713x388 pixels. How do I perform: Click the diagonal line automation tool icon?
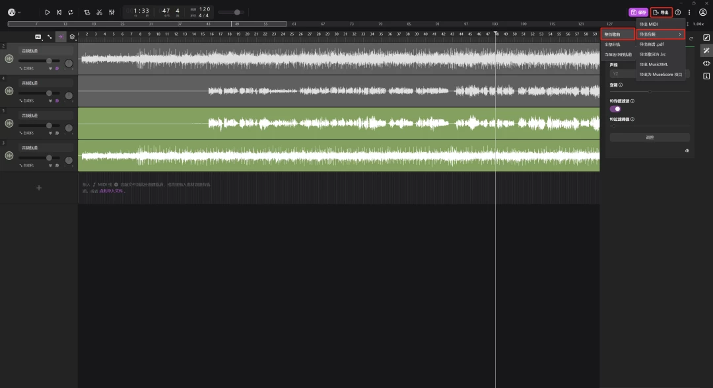click(x=50, y=37)
